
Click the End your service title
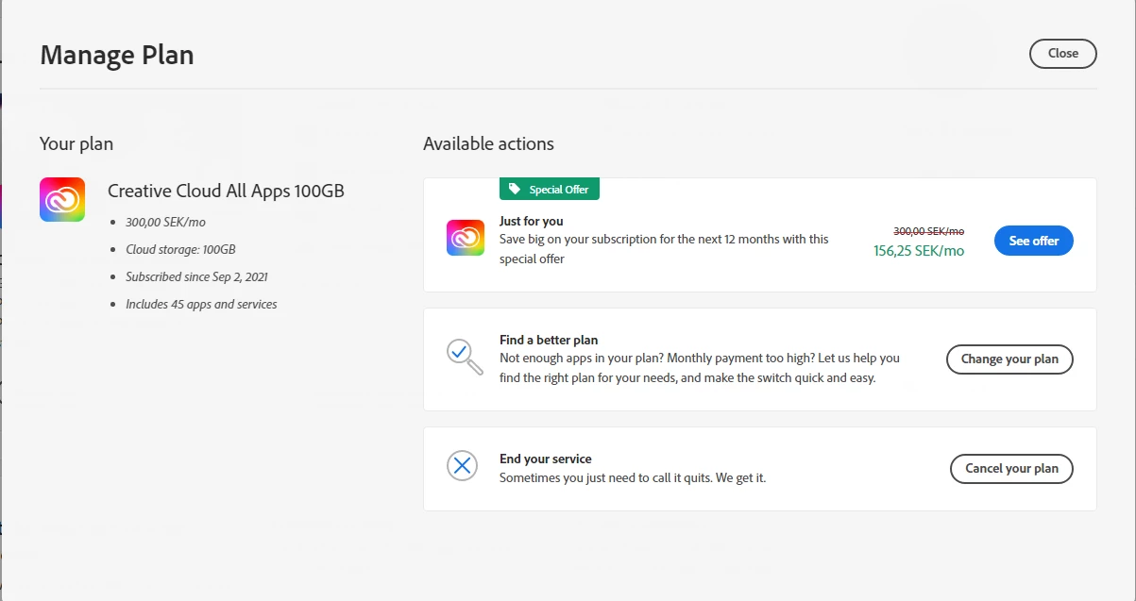546,459
